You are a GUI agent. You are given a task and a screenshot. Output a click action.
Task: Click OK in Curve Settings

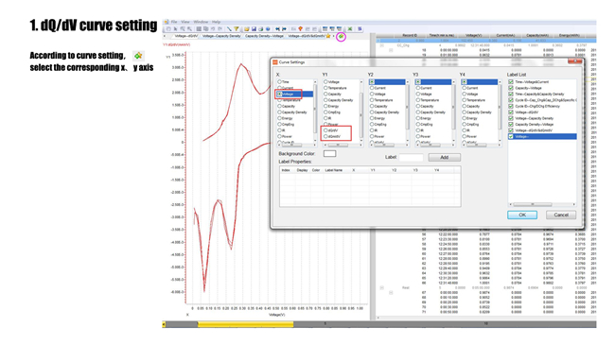(x=522, y=215)
